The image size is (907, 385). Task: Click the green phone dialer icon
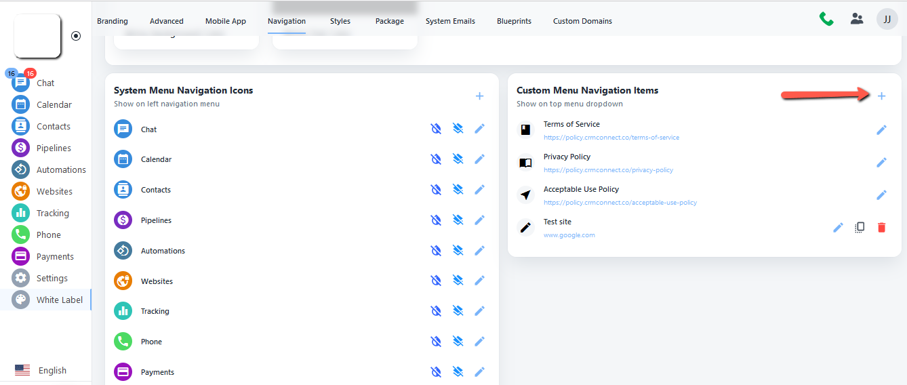pos(826,19)
